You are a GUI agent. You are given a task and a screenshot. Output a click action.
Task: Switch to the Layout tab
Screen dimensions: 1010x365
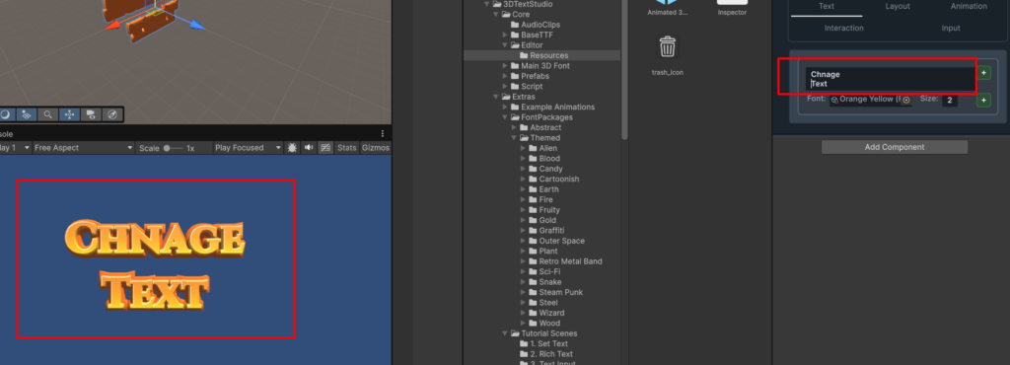pyautogui.click(x=898, y=7)
